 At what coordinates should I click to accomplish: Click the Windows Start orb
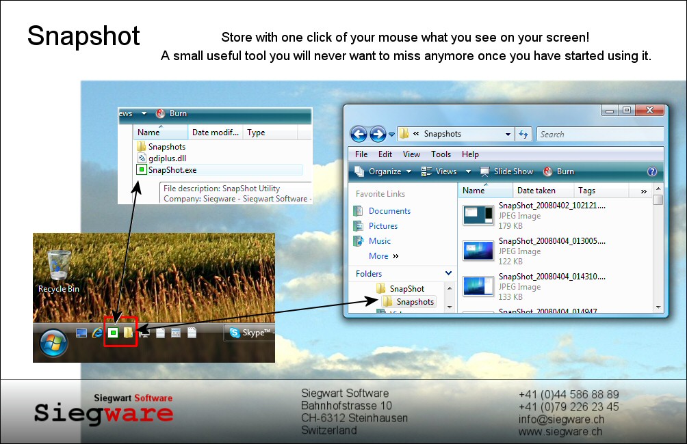tap(53, 342)
